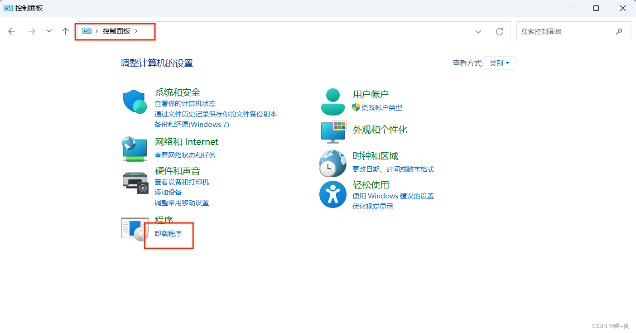Open 时钟和区域 category heading
This screenshot has height=333, width=636.
(376, 156)
